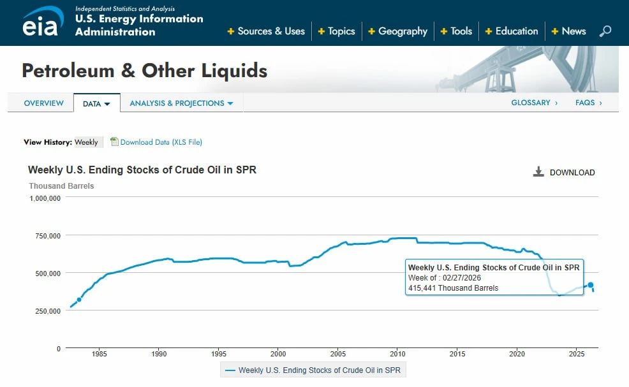Viewport: 629px width, 387px height.
Task: Open the FAQs link
Action: click(x=588, y=103)
